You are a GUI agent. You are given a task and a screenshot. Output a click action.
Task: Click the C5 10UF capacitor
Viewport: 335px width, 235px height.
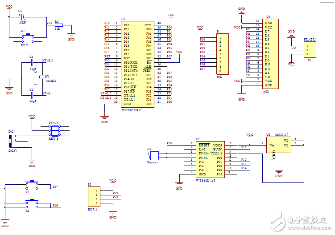(21, 16)
